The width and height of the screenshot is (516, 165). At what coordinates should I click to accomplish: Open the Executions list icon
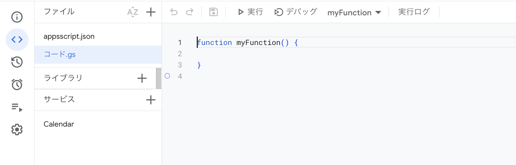(17, 107)
